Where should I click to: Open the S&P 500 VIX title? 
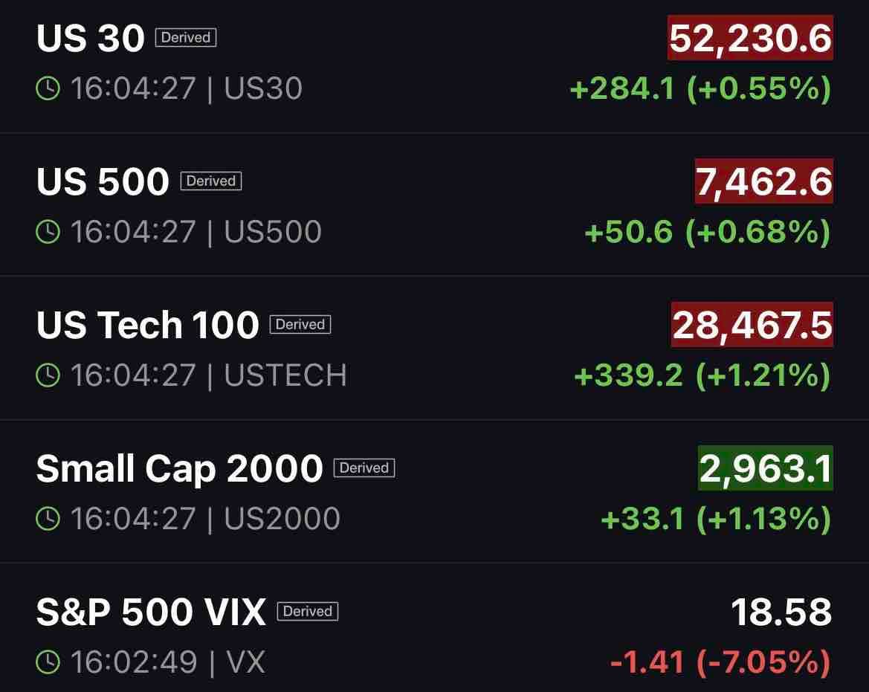point(152,612)
